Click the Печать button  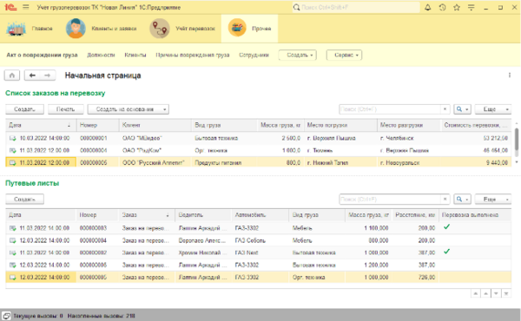click(x=65, y=109)
